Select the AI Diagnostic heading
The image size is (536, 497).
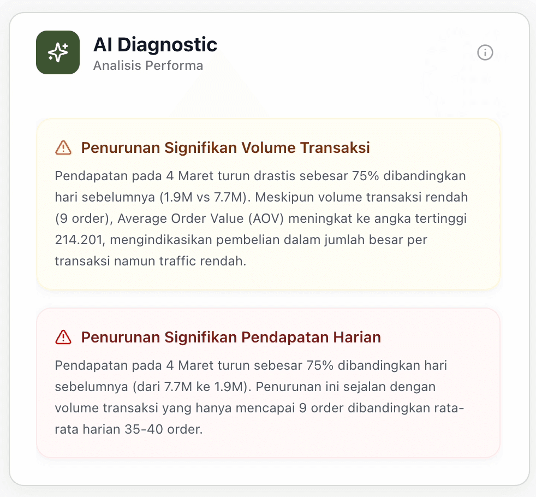[x=155, y=44]
